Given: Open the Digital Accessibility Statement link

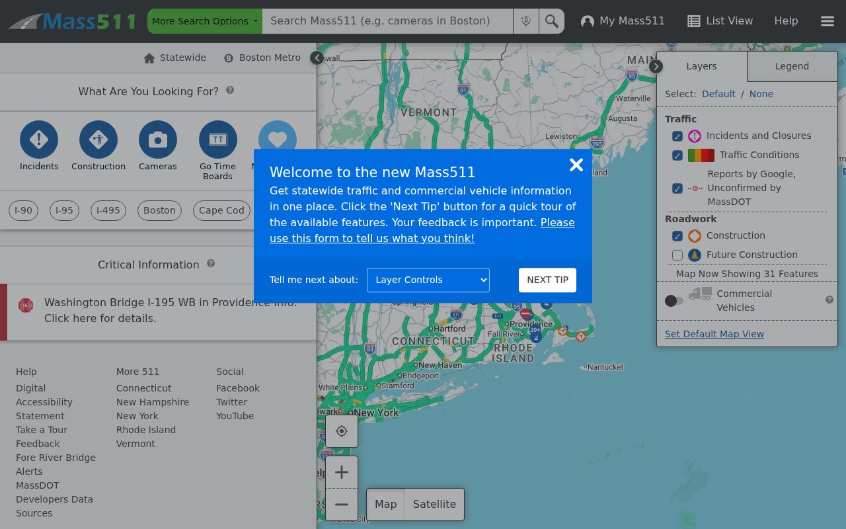Looking at the screenshot, I should tap(44, 402).
